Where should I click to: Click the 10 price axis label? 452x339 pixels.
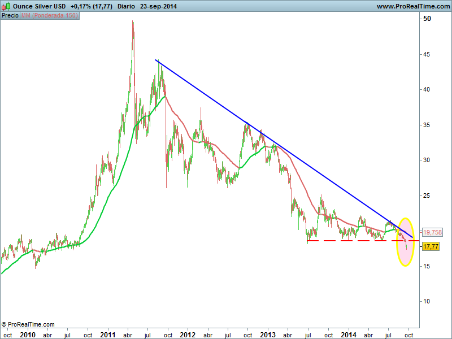click(427, 302)
